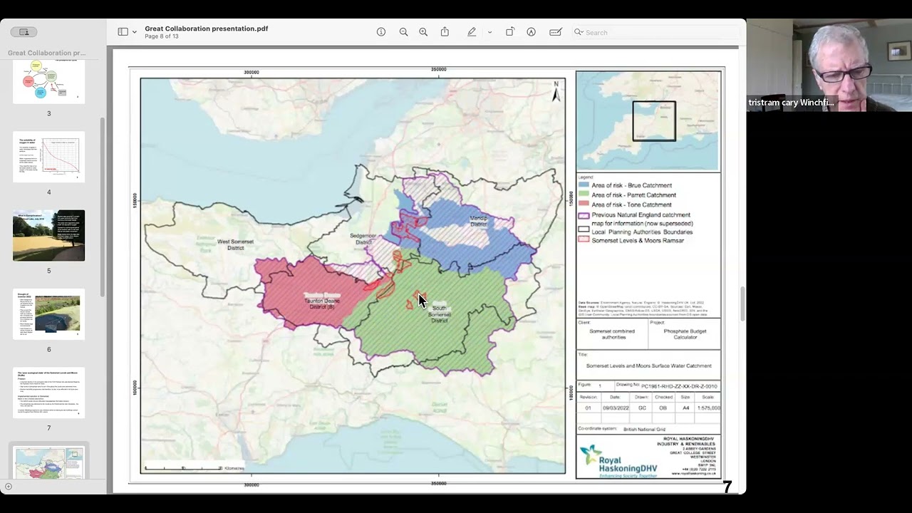Click the north arrow on the map
The height and width of the screenshot is (513, 912).
(556, 90)
